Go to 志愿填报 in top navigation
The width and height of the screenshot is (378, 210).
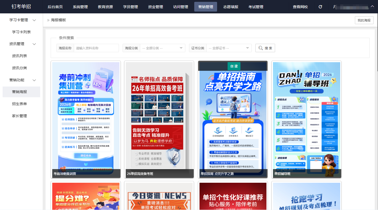tap(231, 7)
